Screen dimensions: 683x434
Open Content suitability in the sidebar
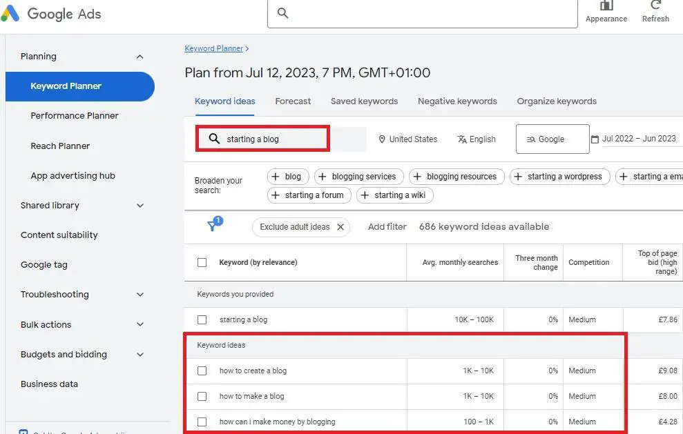point(59,235)
